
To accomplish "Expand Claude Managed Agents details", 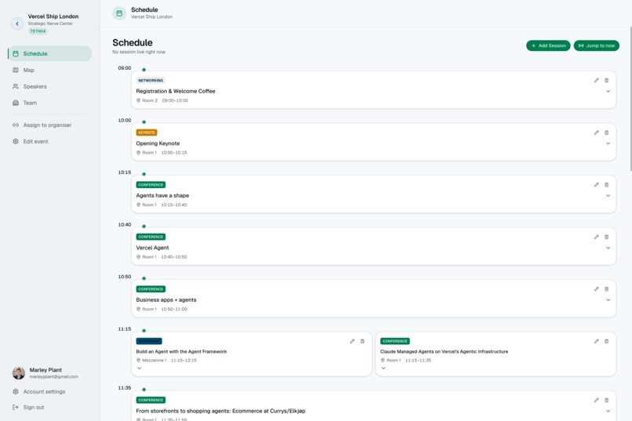I will tap(383, 368).
